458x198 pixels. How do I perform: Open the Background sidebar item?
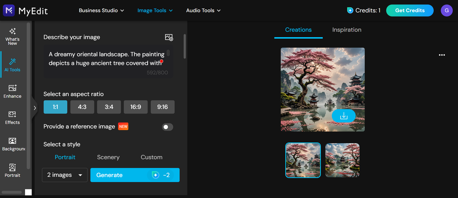point(13,144)
